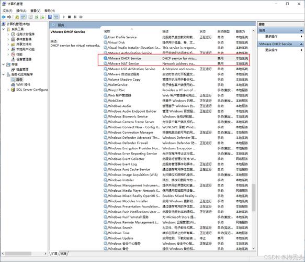This screenshot has height=262, width=305.
Task: Expand the 本地用户和组 tree node
Action: 8,49
